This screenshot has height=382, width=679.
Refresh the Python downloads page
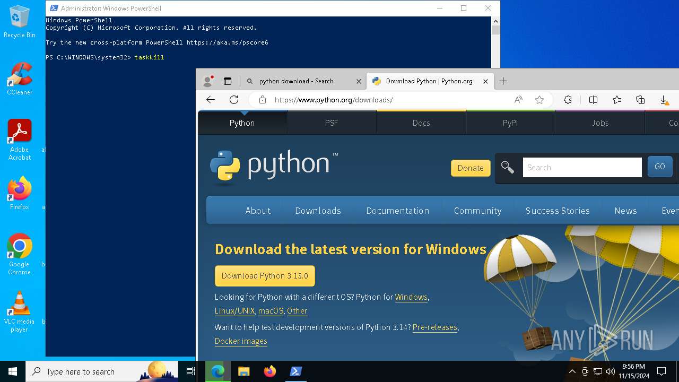(x=234, y=100)
